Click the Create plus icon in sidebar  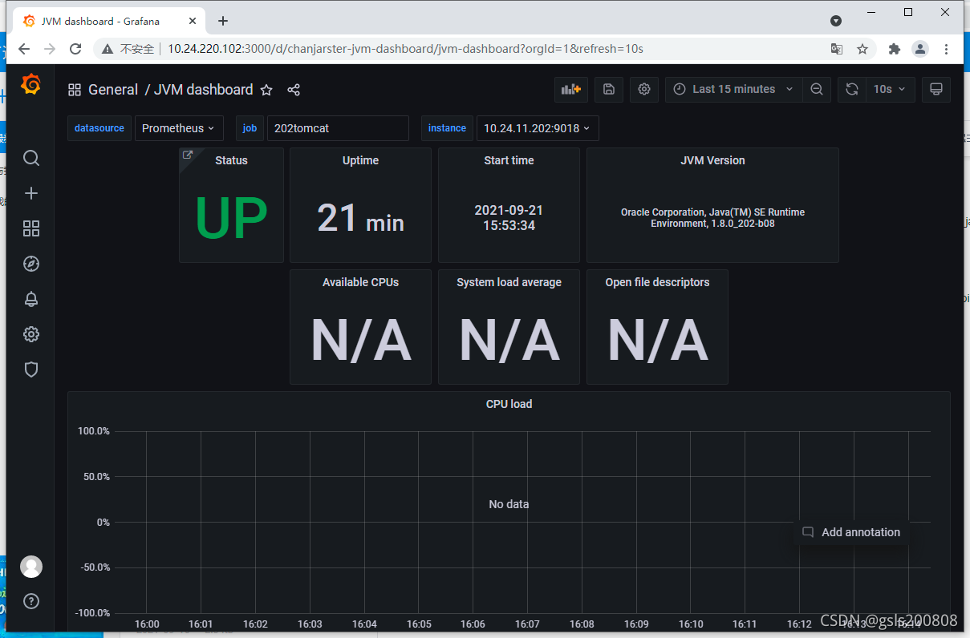coord(31,193)
